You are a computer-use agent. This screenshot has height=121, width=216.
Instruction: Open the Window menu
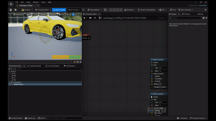click(36, 2)
